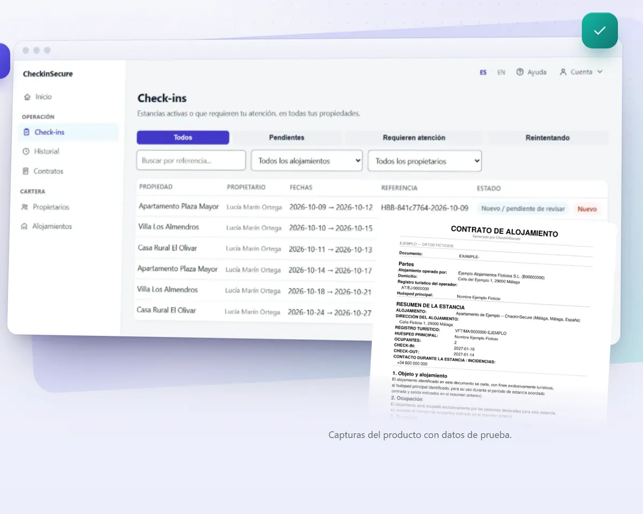
Task: Click the Contrato de Alojamiento document preview
Action: pyautogui.click(x=493, y=321)
